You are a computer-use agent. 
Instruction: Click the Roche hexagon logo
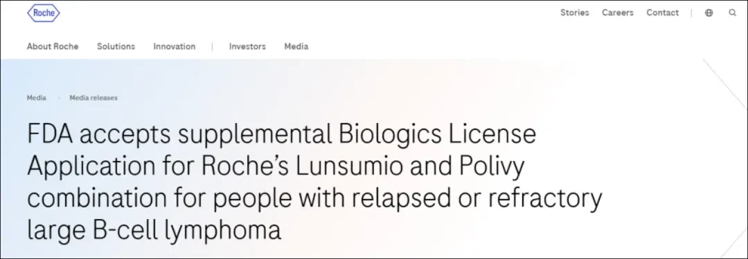(x=44, y=13)
